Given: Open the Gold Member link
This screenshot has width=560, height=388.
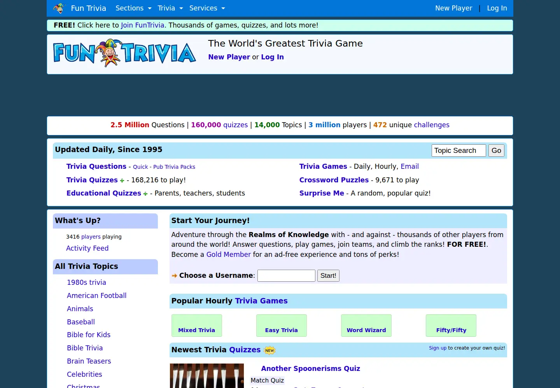Looking at the screenshot, I should [228, 255].
